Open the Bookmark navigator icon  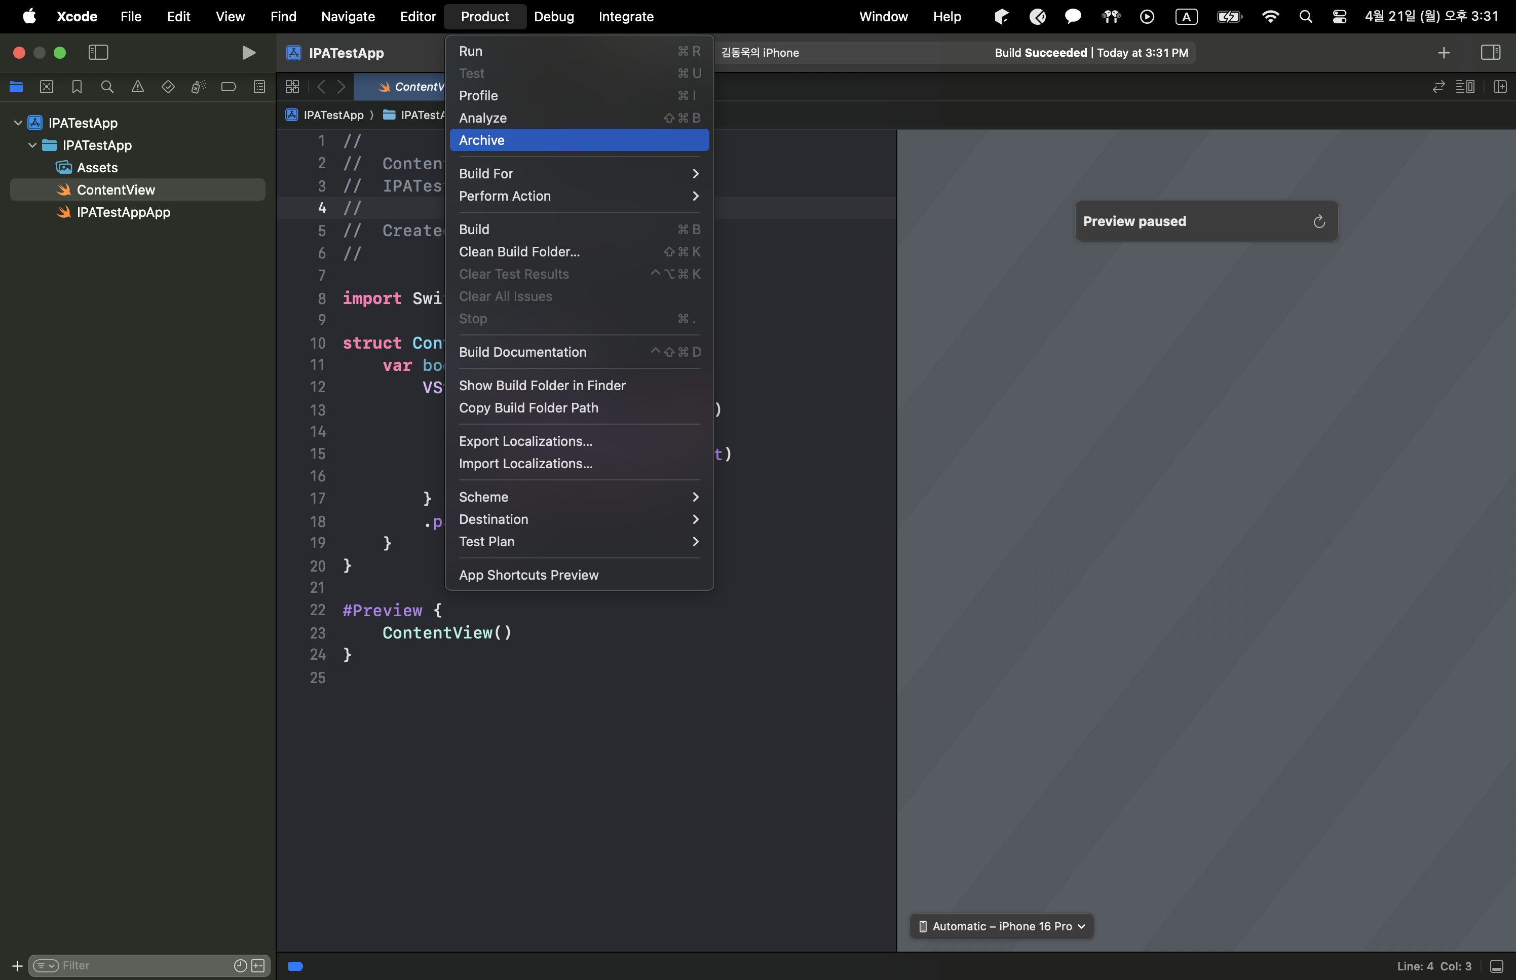click(x=77, y=87)
